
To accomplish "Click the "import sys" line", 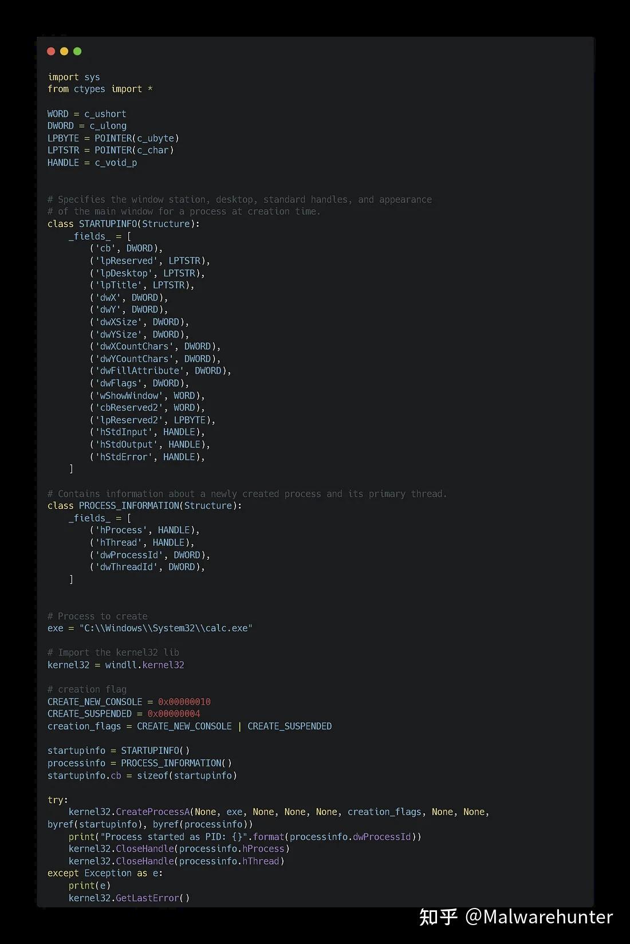I will 74,77.
